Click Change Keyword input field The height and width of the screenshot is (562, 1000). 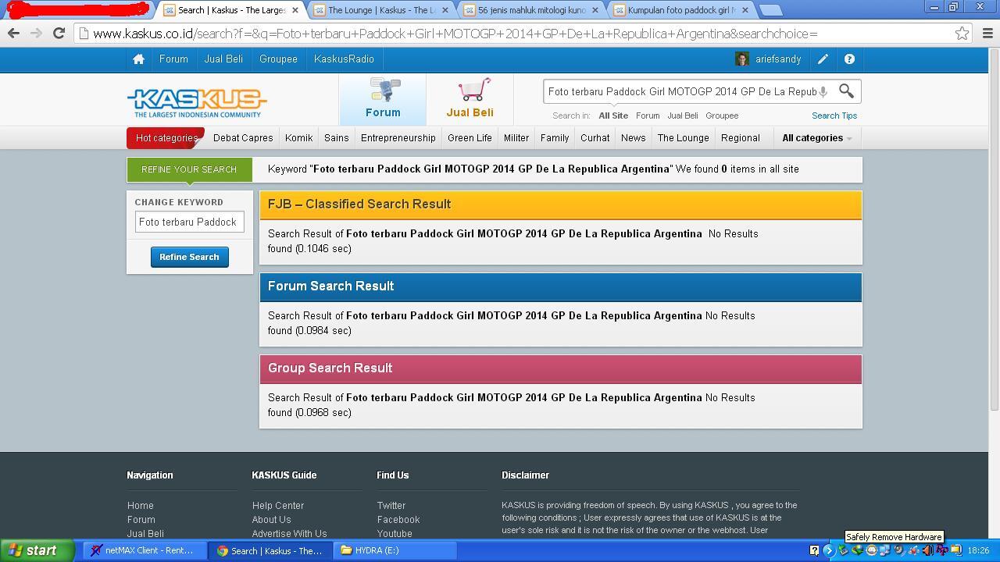190,222
